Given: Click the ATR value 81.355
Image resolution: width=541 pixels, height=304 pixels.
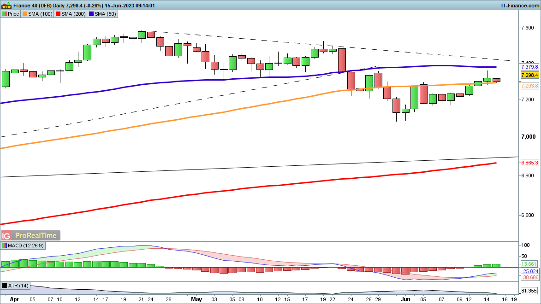Looking at the screenshot, I should (529, 291).
